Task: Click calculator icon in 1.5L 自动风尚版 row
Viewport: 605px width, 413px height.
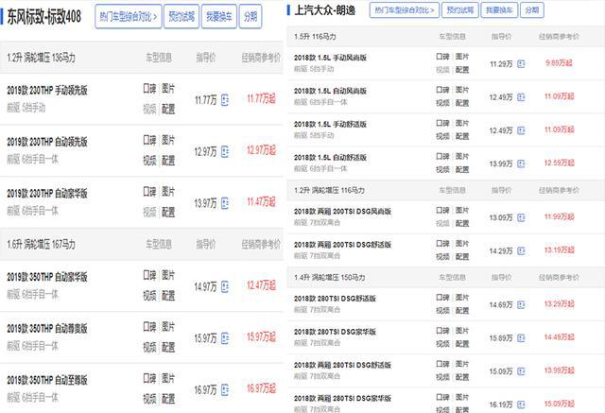Action: click(521, 97)
